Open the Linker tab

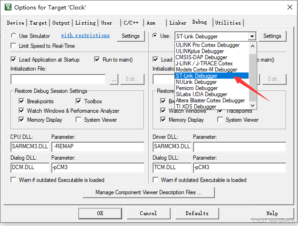coord(178,23)
